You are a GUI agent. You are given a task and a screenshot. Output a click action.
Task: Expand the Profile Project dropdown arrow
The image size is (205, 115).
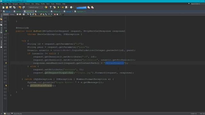(69, 7)
